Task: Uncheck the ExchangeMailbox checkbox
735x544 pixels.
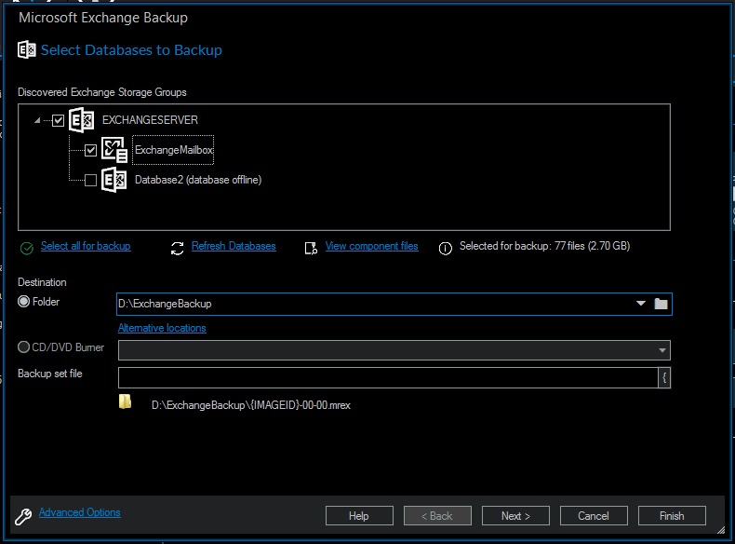Action: 90,150
